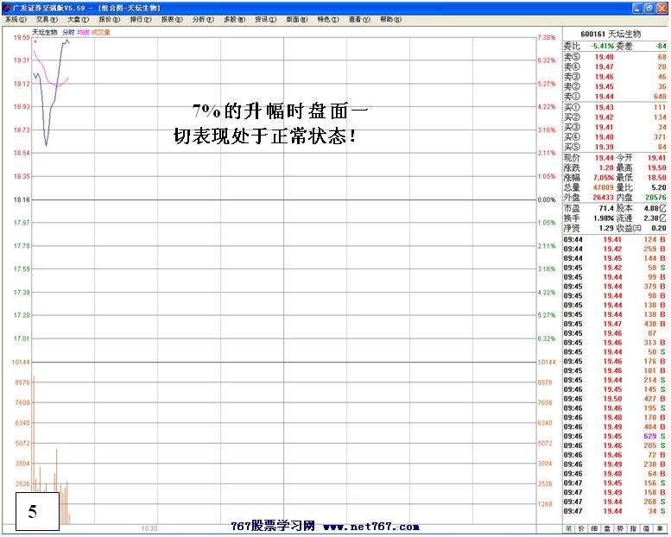Select the 卖② ask row at 19.45

(615, 86)
